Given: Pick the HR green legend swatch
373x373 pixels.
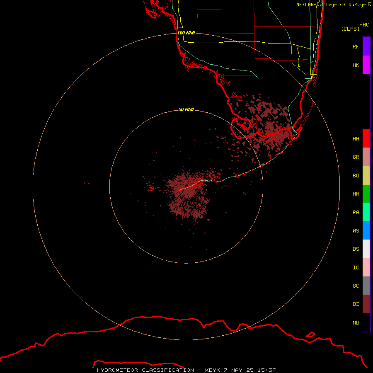Looking at the screenshot, I should tap(366, 194).
